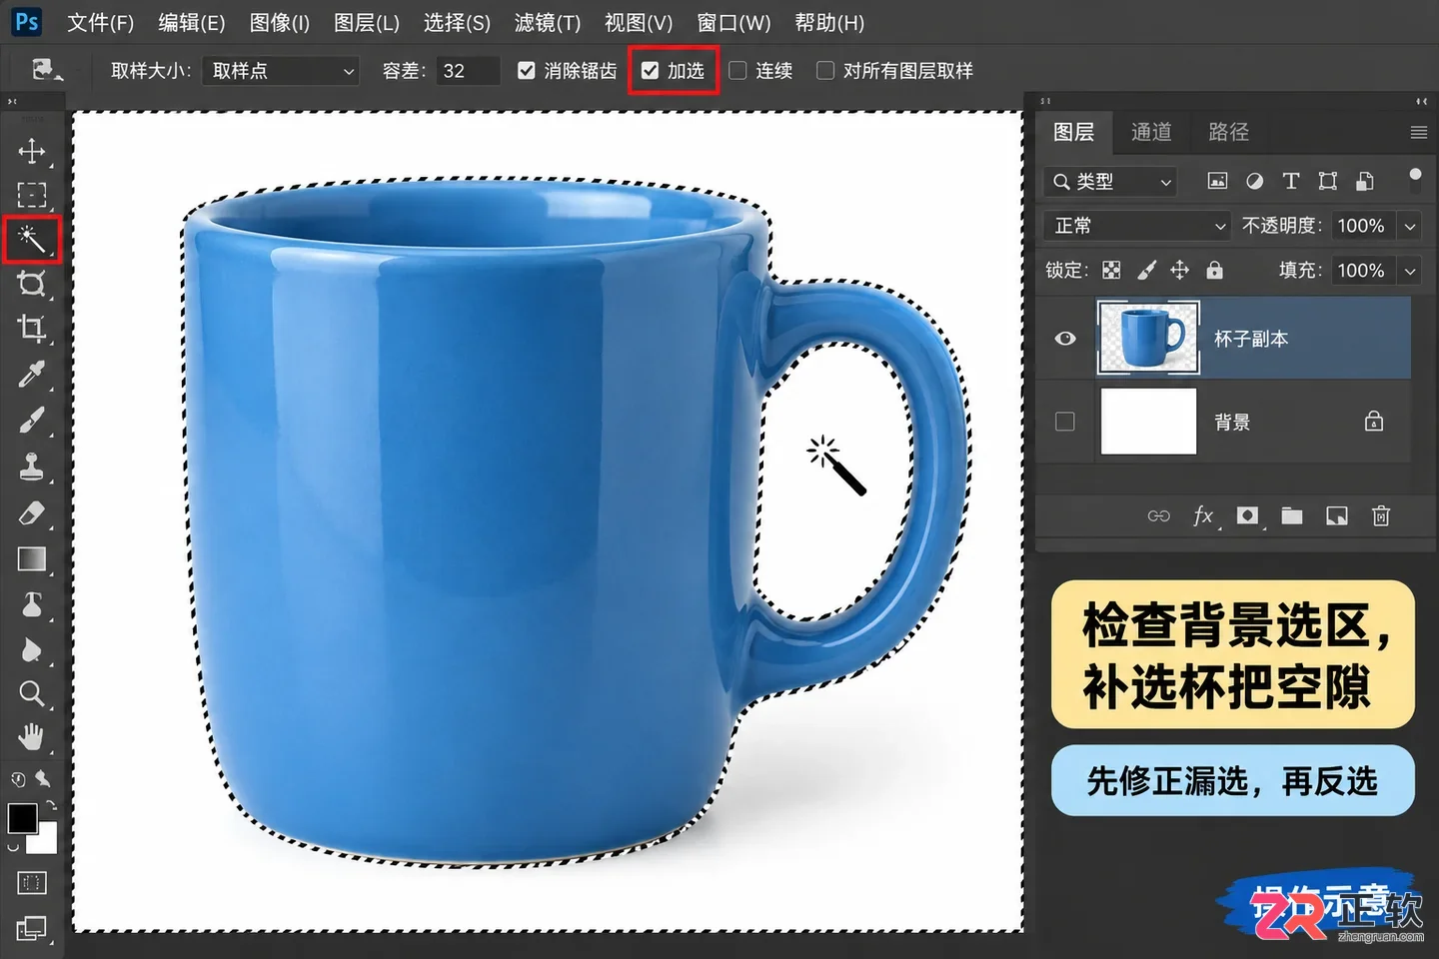Enable 对所有图层取样 checkbox

(x=825, y=71)
